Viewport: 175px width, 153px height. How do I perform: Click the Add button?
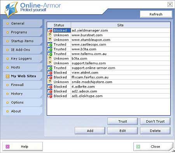coord(90,131)
